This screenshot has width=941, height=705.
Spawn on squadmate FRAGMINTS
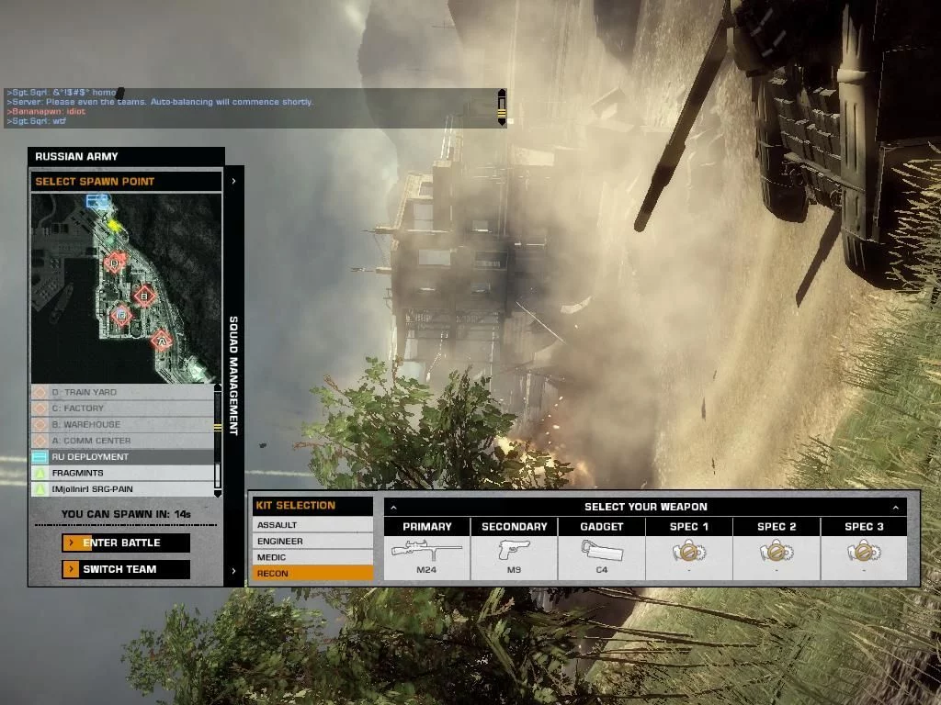click(x=122, y=473)
